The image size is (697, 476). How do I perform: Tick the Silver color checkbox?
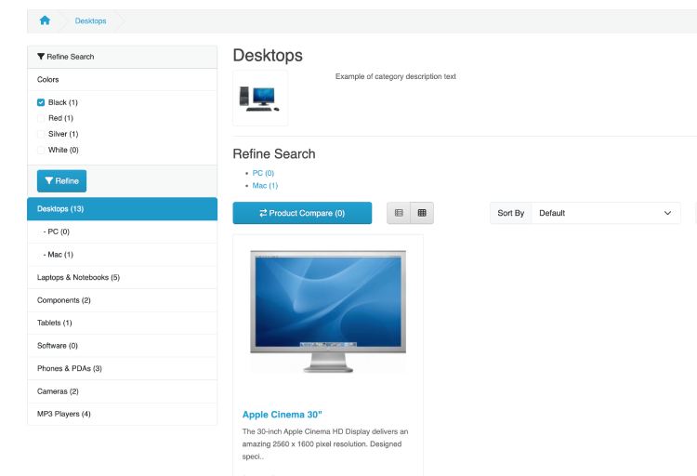coord(41,134)
